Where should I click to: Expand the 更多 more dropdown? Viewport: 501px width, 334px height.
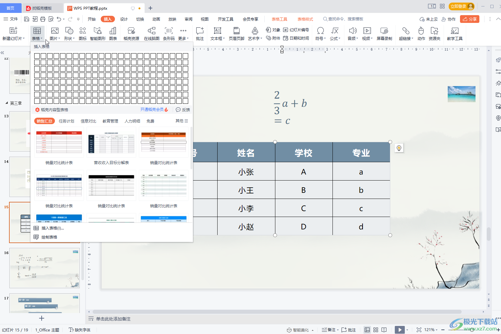(x=183, y=34)
